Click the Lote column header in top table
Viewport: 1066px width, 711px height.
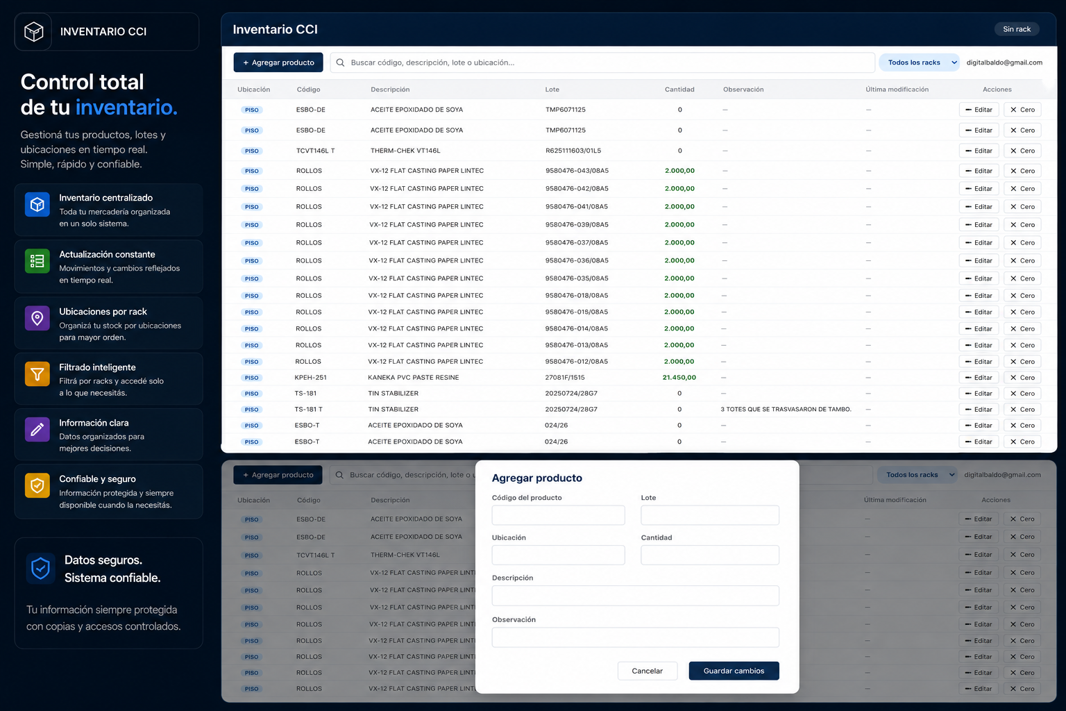tap(552, 90)
